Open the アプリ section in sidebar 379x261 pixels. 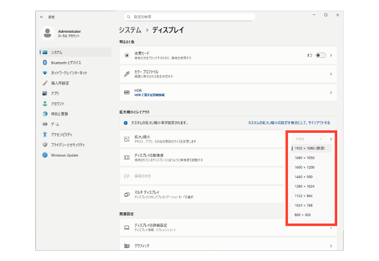click(x=55, y=93)
